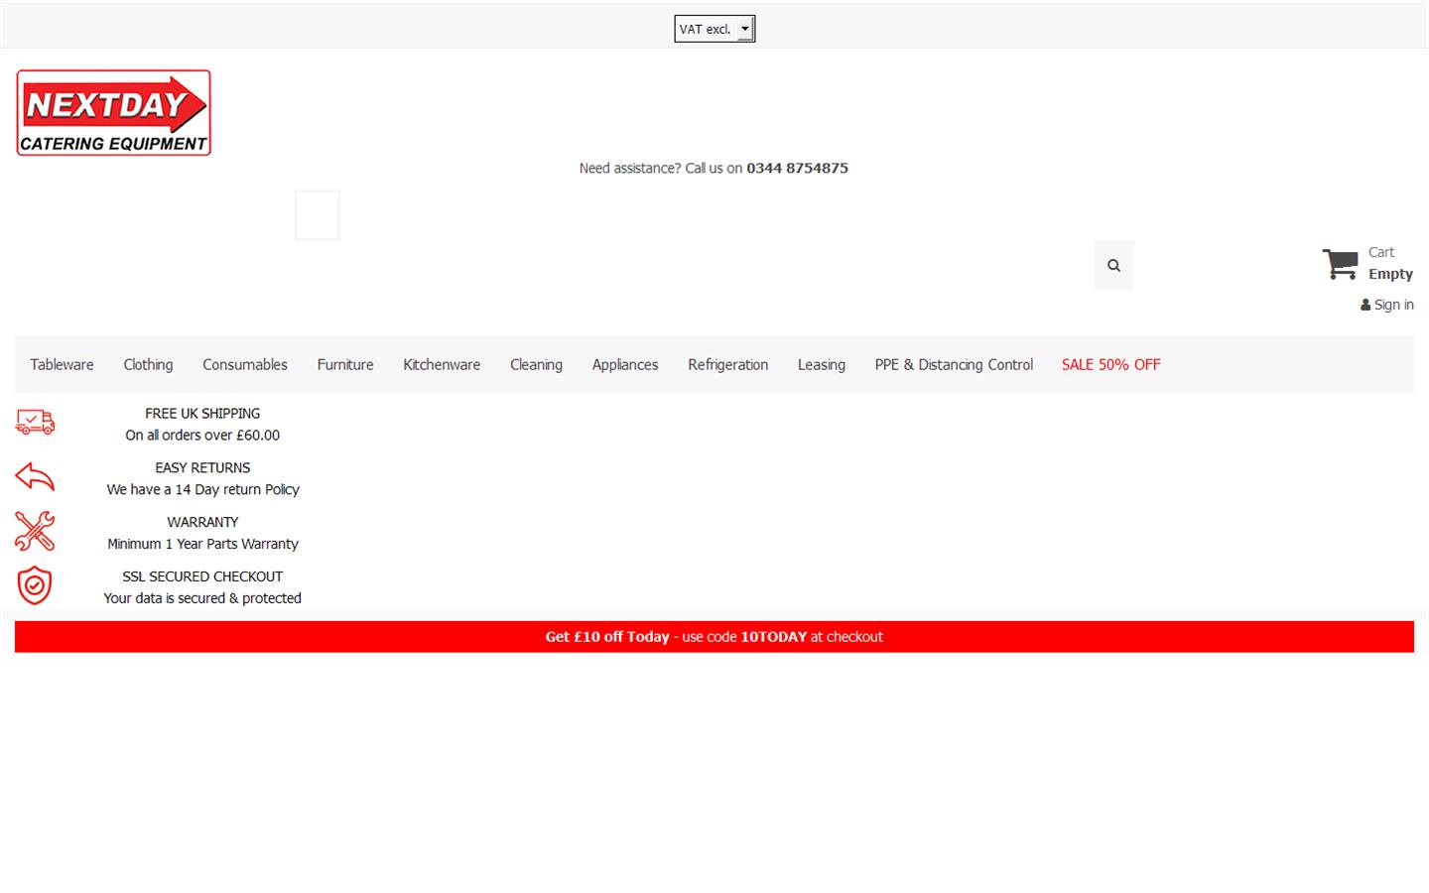Select the warranty crossed-tools icon
The height and width of the screenshot is (893, 1429).
pos(35,531)
